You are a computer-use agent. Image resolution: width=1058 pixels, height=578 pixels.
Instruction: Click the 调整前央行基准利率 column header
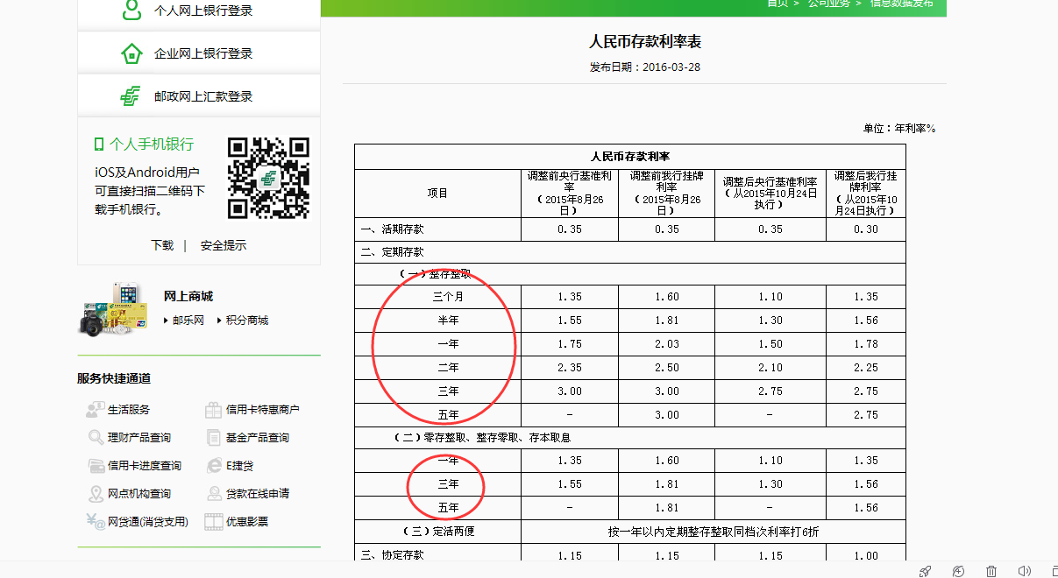[x=569, y=193]
